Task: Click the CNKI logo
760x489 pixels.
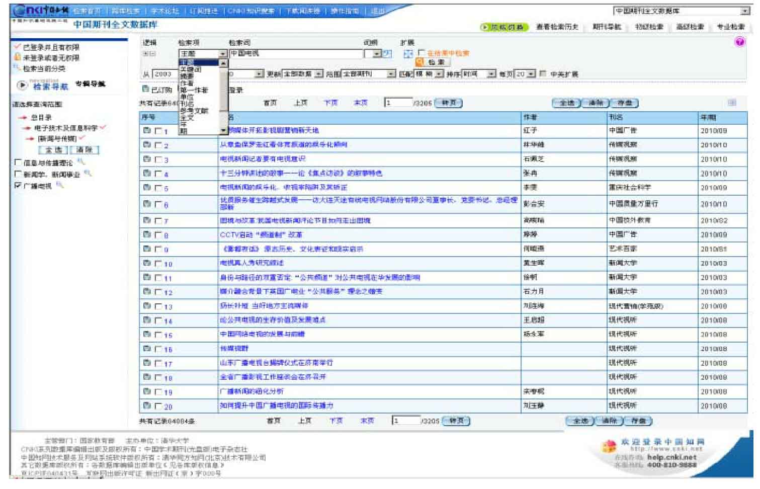Action: pos(41,11)
